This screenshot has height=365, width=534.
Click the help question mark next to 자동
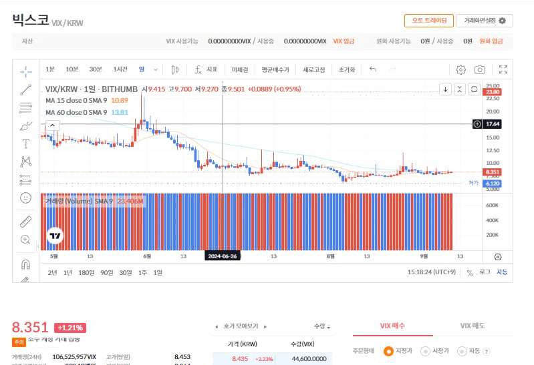coord(487,352)
